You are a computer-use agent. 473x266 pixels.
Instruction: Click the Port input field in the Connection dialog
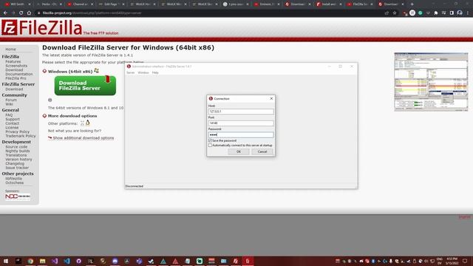241,123
